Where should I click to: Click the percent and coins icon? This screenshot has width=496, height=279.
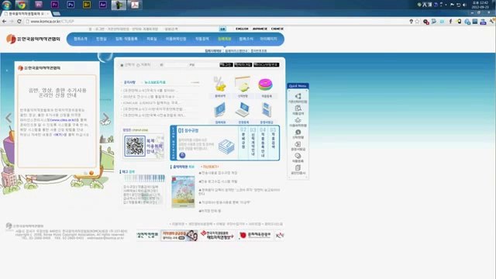pyautogui.click(x=220, y=84)
